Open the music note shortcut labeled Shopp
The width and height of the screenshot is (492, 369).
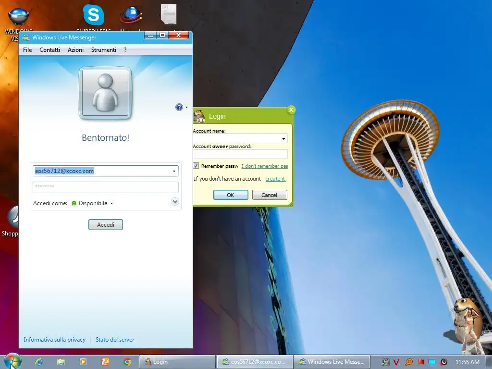click(x=12, y=217)
